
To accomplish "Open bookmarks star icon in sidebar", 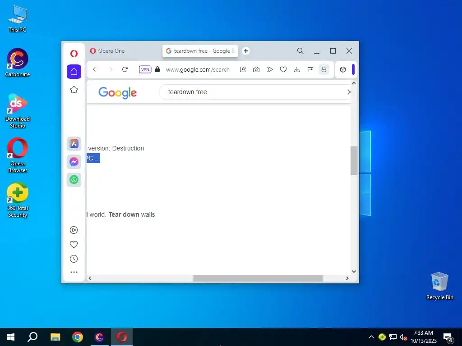I will click(x=74, y=90).
